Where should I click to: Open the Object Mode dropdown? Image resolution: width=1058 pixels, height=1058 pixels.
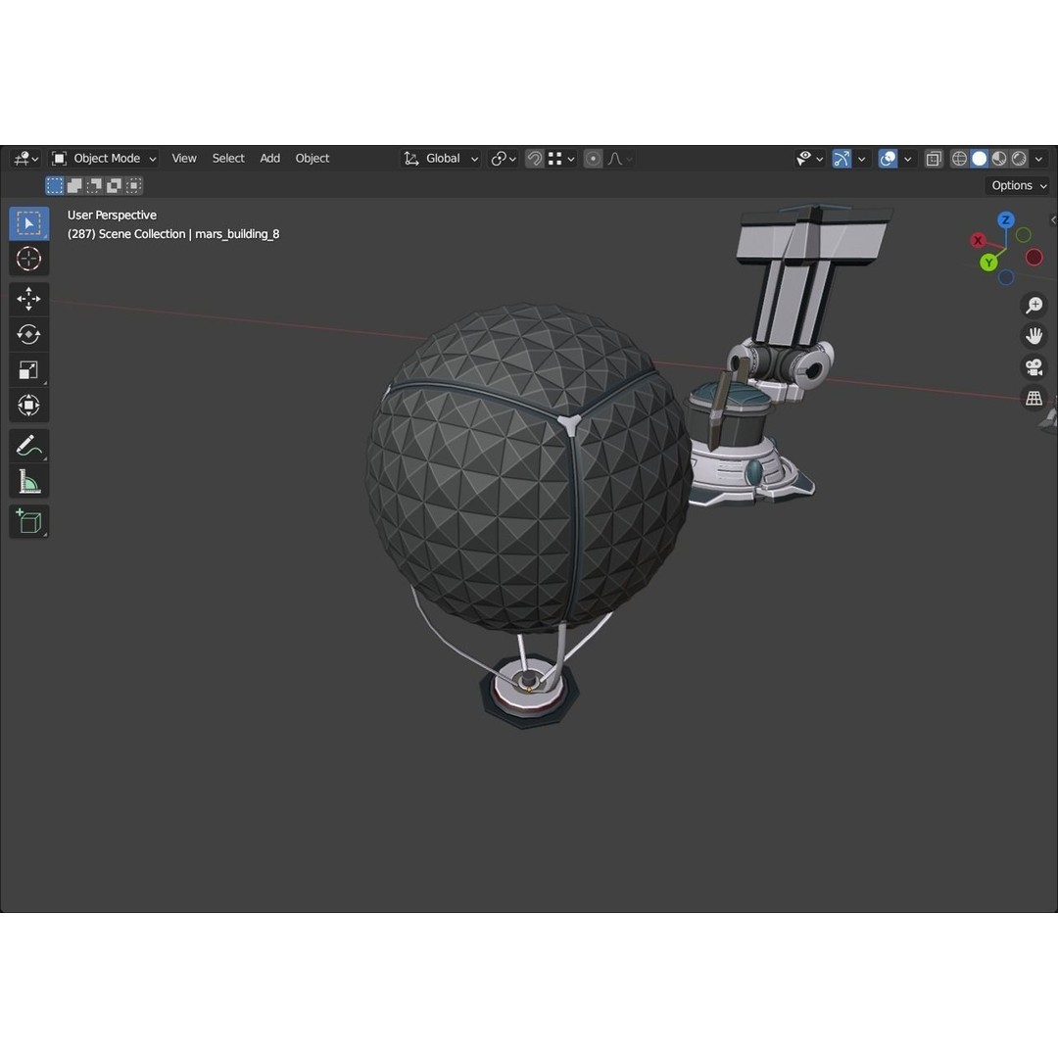pos(104,159)
